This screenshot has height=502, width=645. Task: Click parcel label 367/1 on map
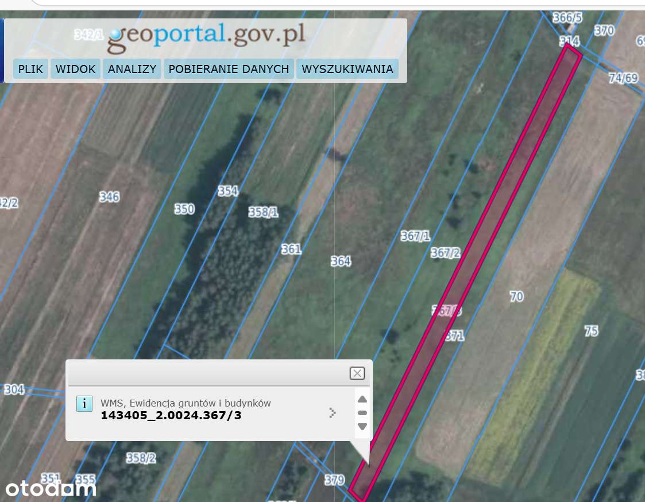415,236
